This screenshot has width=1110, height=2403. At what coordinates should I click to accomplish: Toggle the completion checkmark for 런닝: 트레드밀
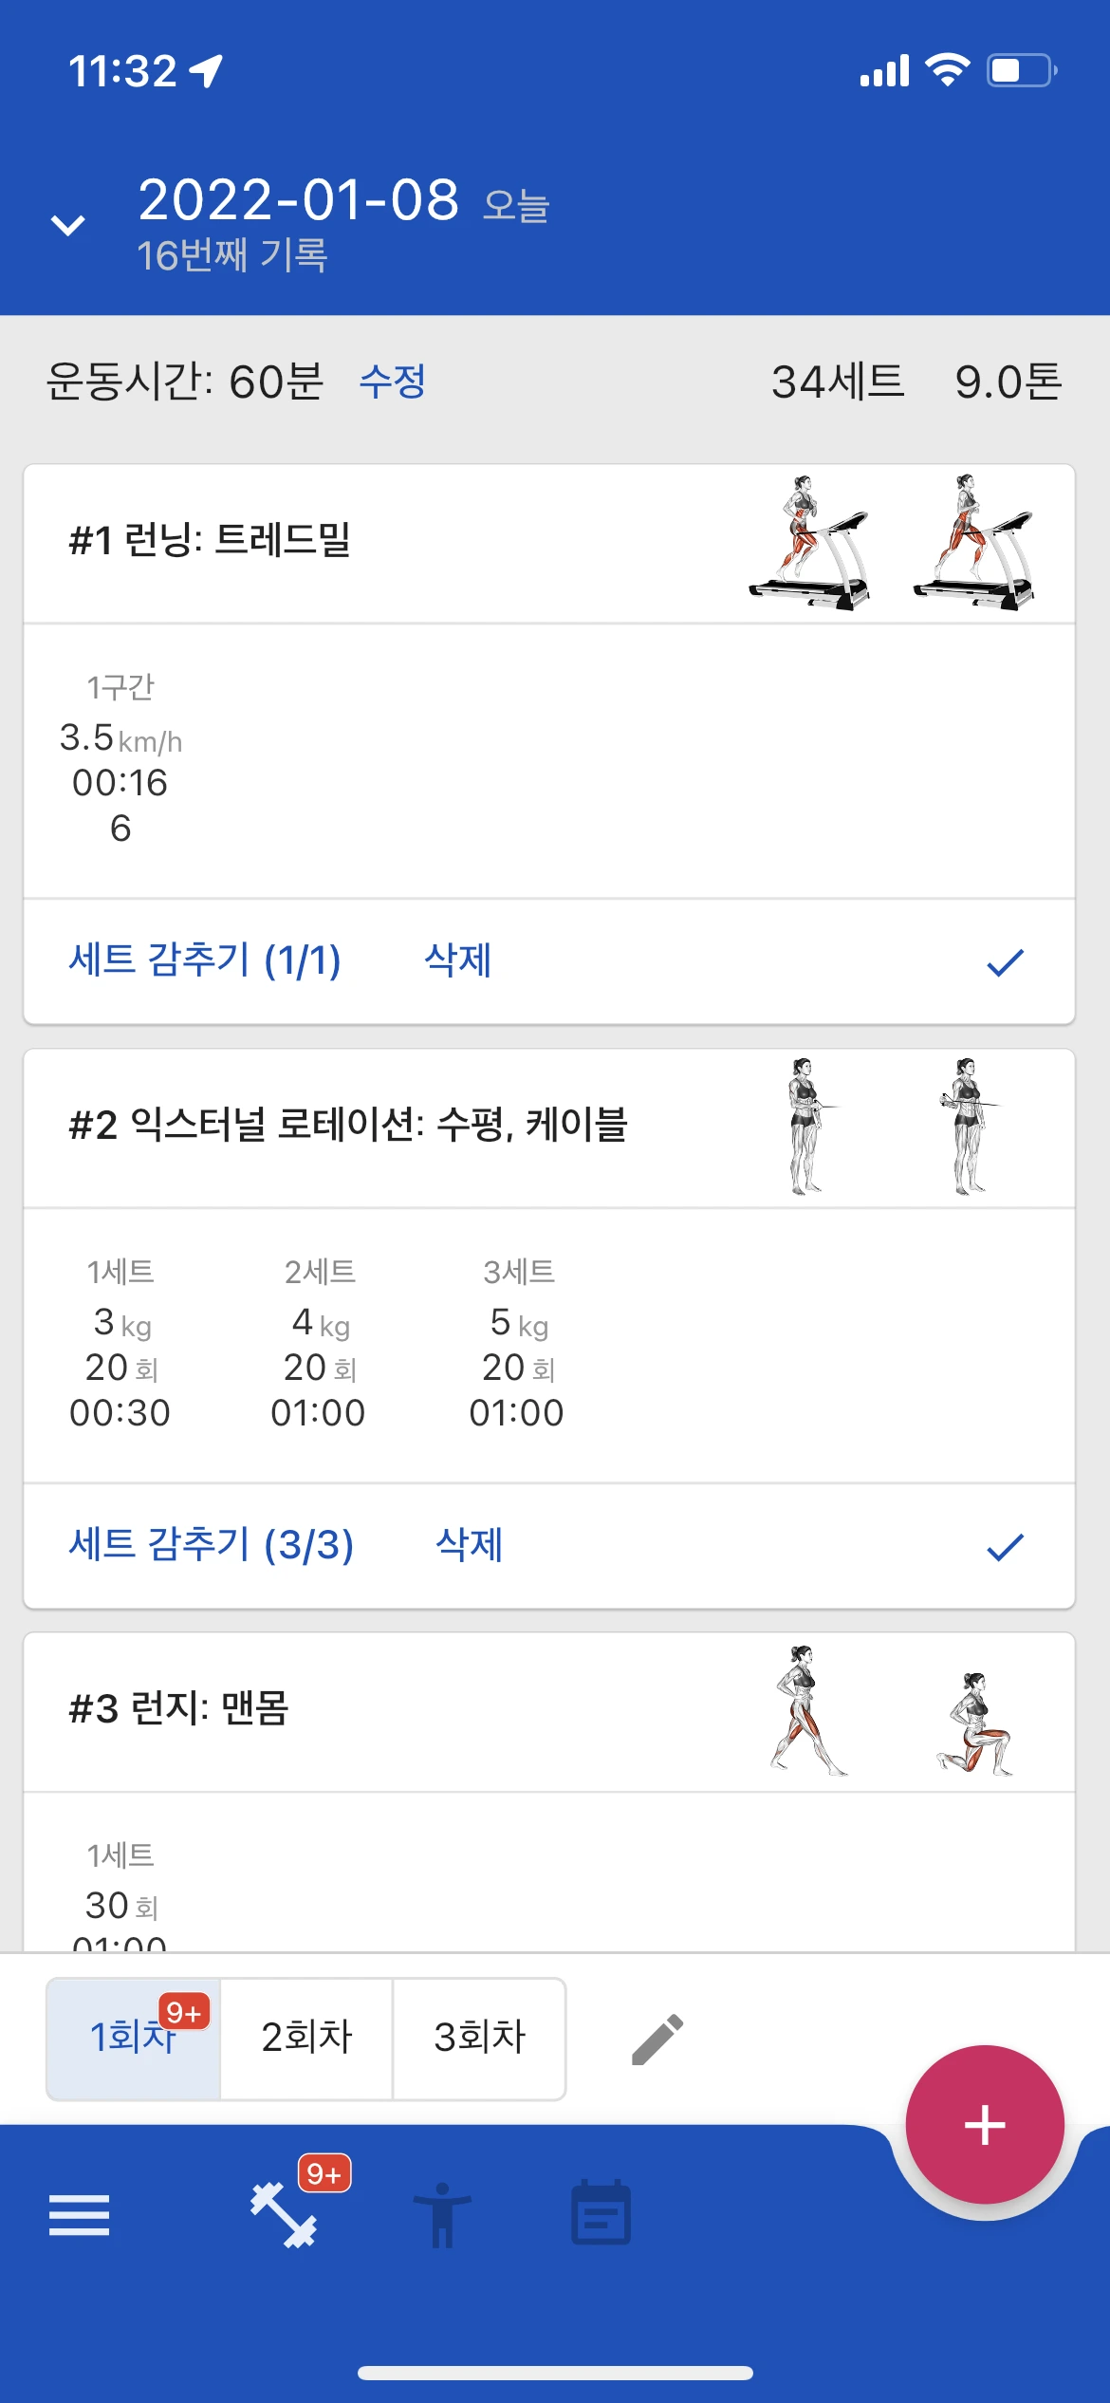coord(1006,962)
